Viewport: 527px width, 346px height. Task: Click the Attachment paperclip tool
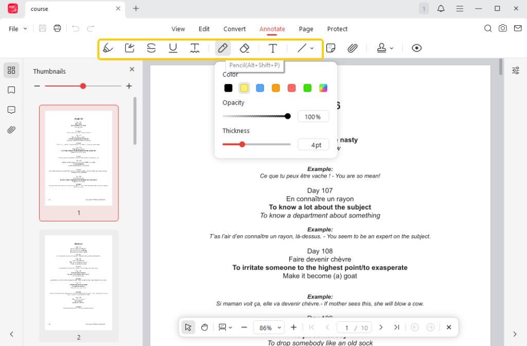(x=352, y=48)
